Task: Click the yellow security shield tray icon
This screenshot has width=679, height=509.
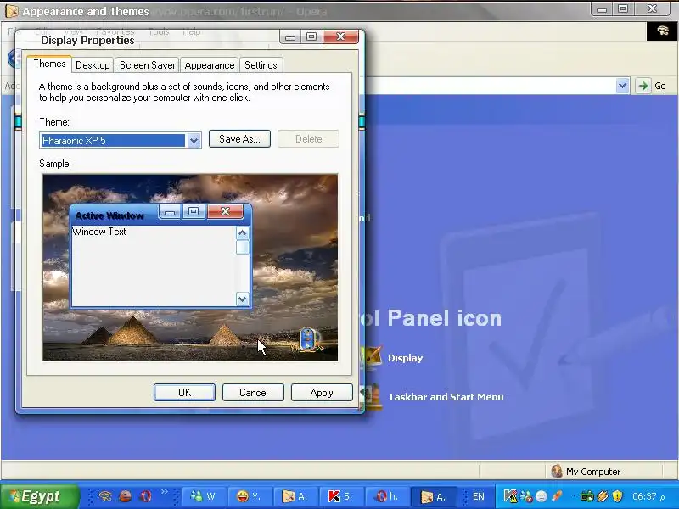Action: coord(617,496)
